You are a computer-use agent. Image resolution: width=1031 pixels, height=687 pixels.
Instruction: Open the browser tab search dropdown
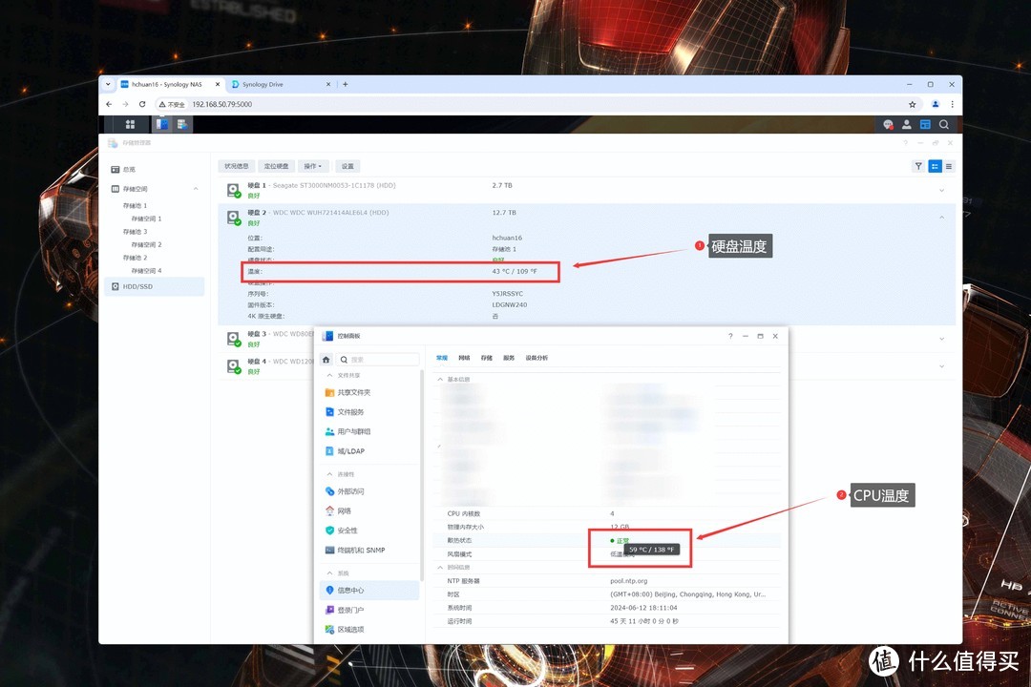pos(109,84)
